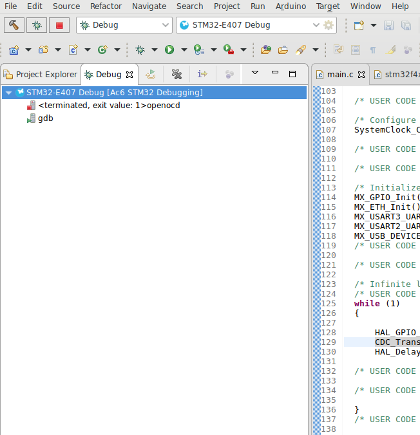Viewport: 420px width, 435px height.
Task: Collapse the STM32-E407 Debug tree node
Action: pos(8,93)
